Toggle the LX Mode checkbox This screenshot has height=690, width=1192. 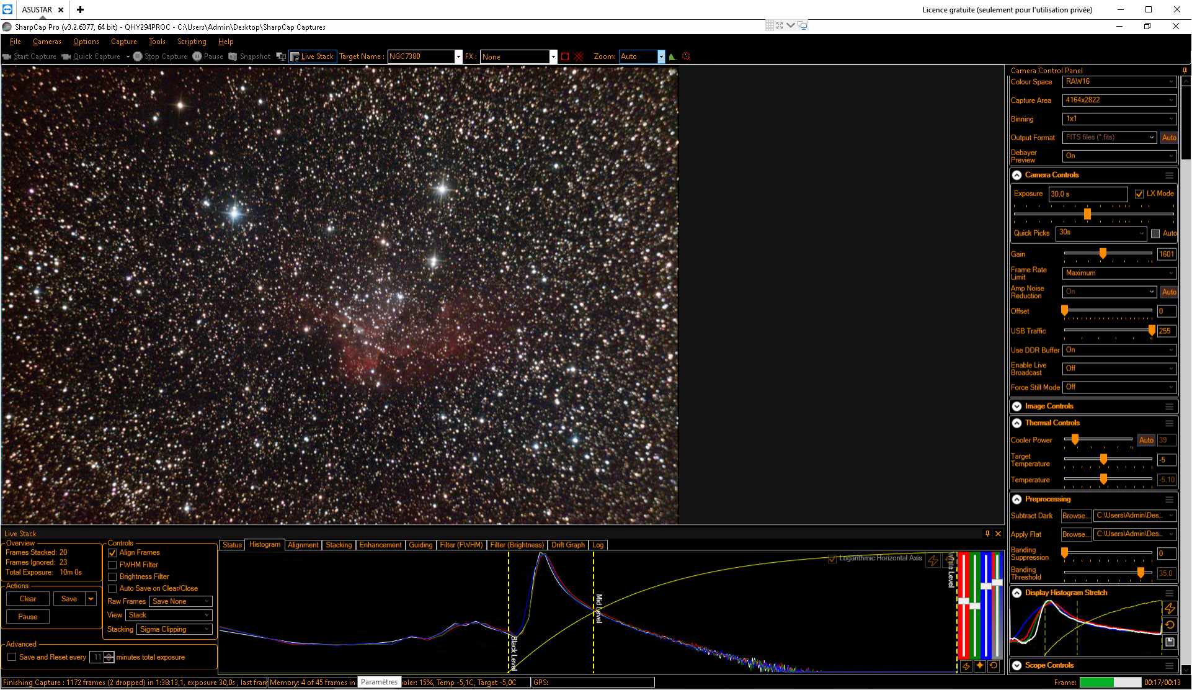(1139, 194)
